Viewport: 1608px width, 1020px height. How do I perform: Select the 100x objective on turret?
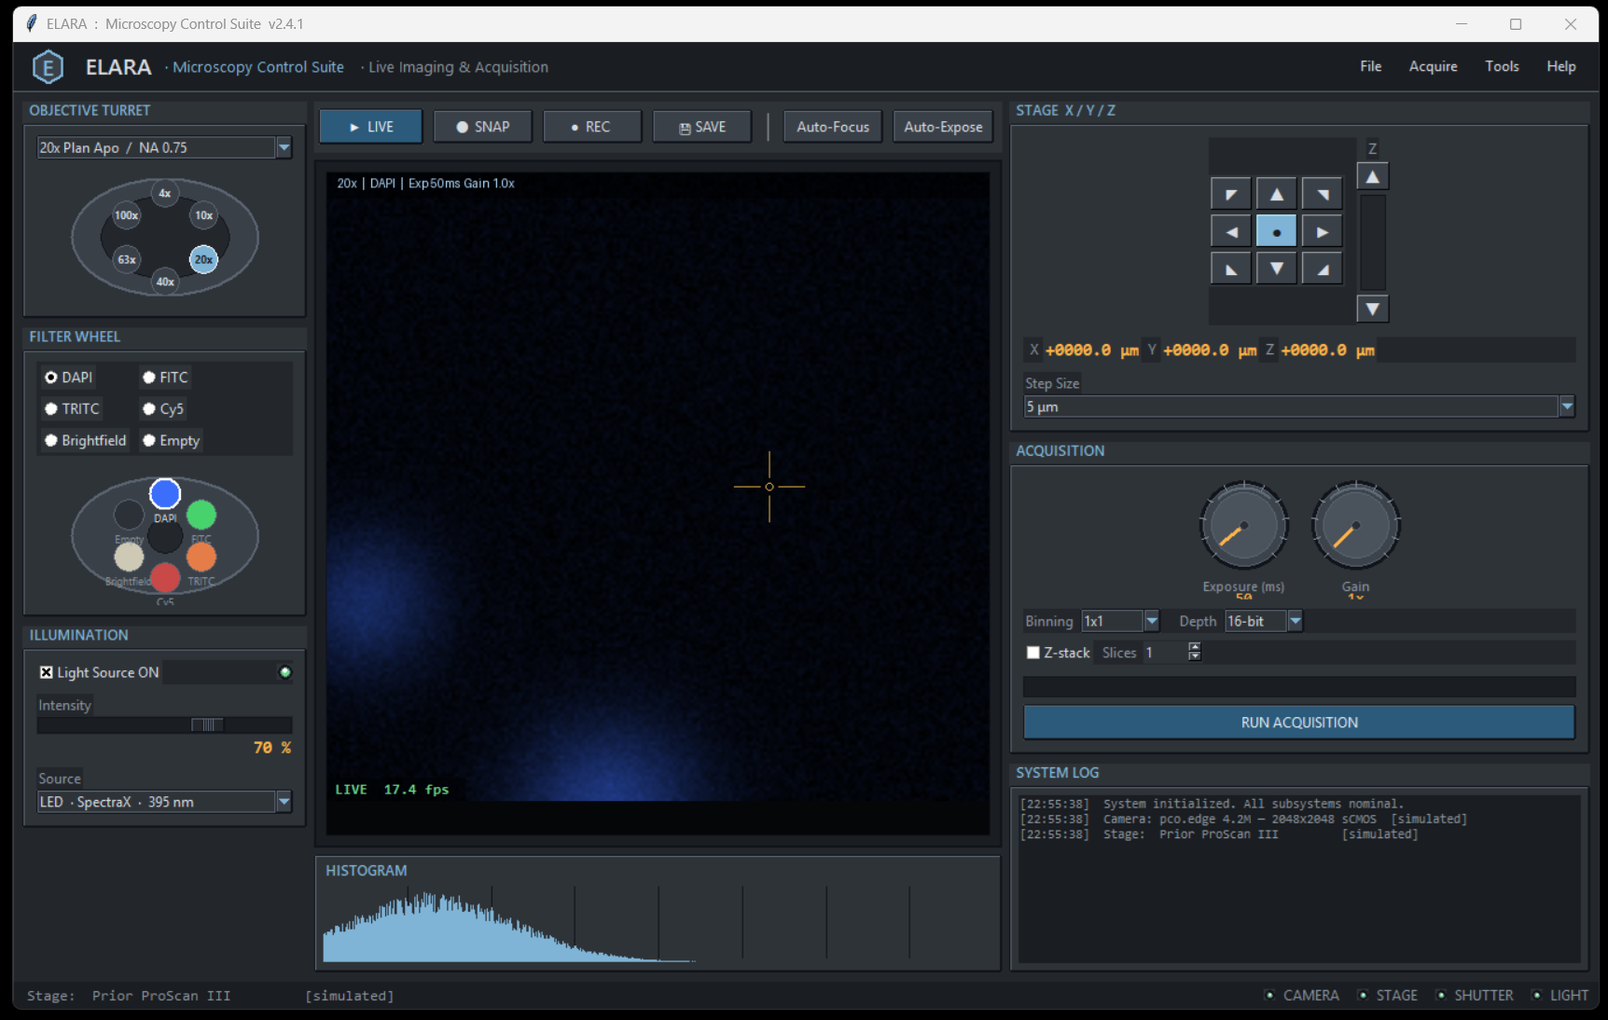coord(127,215)
